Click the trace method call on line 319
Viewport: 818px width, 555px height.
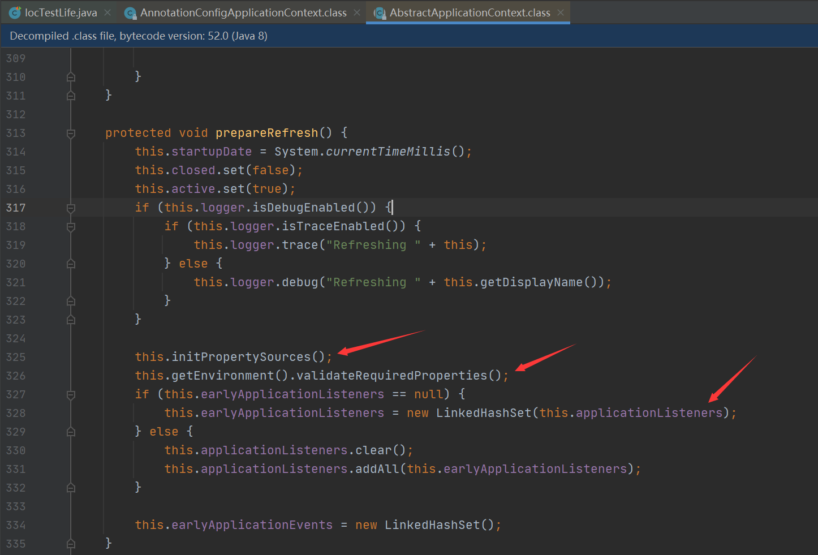coord(300,245)
